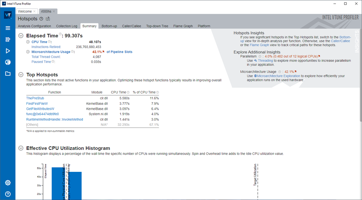Image resolution: width=362 pixels, height=200 pixels.
Task: Click info icon in CPU Time column header
Action: click(x=128, y=92)
